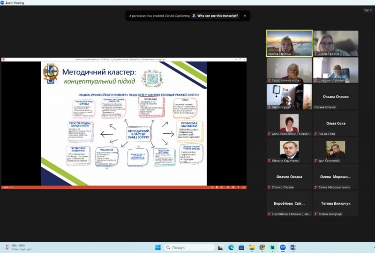
Task: Open File Explorer from the taskbar
Action: coord(252,247)
